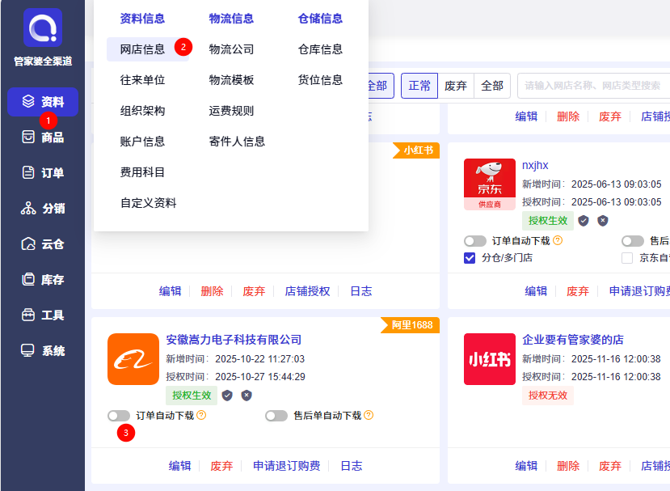
Task: Click help icon beside 安徽嵩力 订单自动下载
Action: [201, 415]
